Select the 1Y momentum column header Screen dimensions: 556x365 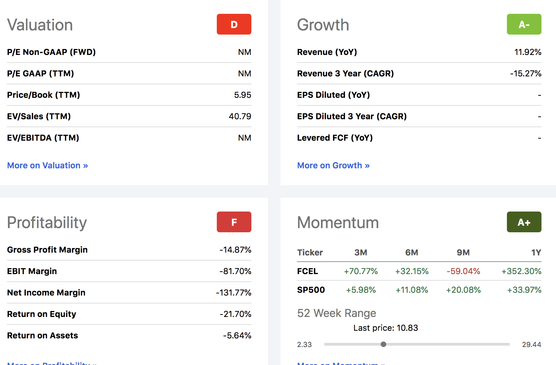pyautogui.click(x=536, y=253)
